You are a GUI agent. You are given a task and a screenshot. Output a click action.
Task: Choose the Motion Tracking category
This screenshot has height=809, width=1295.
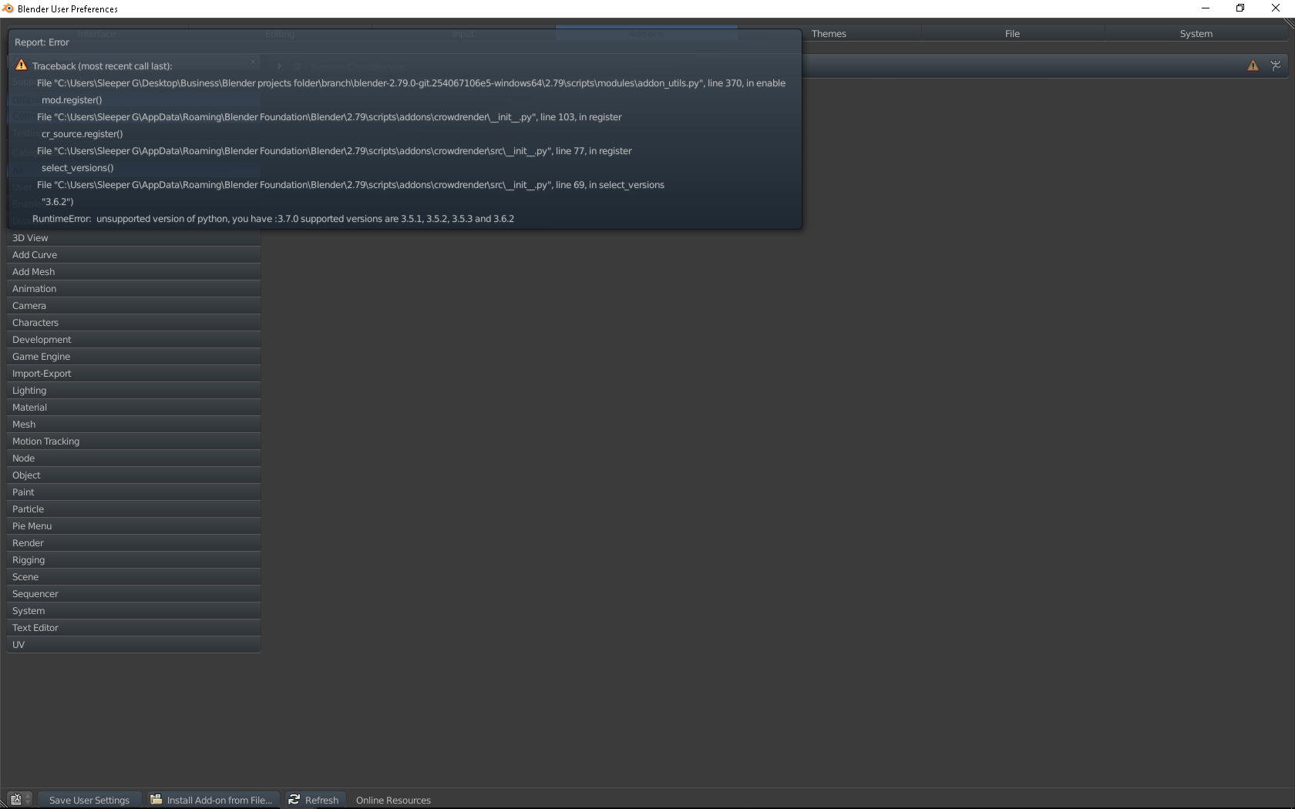coord(134,441)
